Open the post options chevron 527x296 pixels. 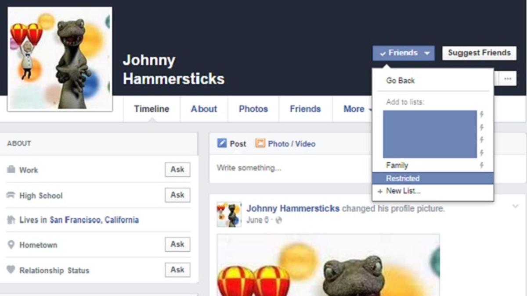click(515, 206)
